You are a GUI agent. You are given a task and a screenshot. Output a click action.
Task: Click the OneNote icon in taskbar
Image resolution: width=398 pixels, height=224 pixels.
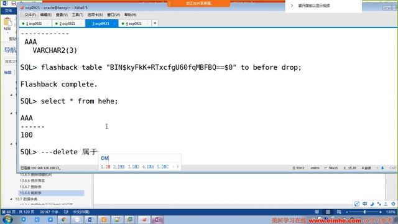pyautogui.click(x=157, y=220)
